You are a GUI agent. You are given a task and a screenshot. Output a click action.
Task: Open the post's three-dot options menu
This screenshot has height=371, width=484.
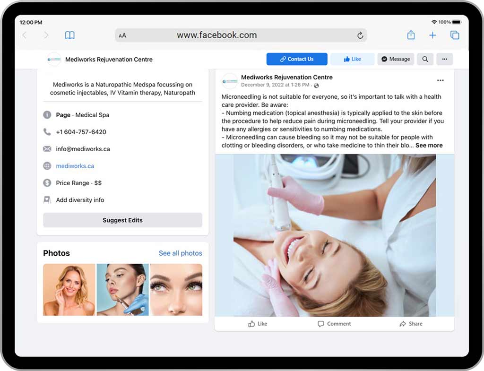tap(440, 80)
